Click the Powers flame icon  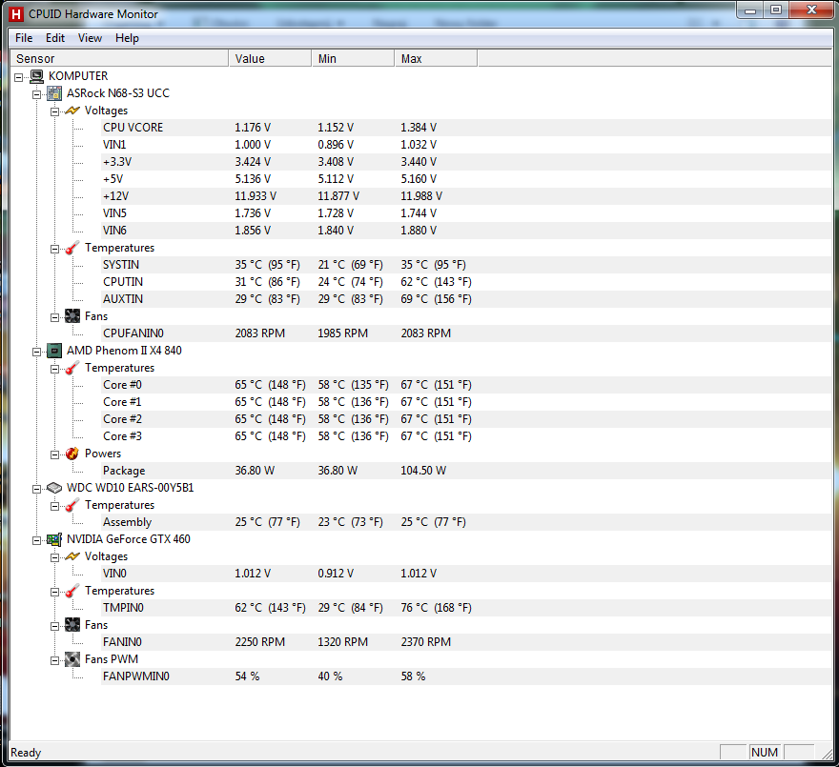point(72,454)
